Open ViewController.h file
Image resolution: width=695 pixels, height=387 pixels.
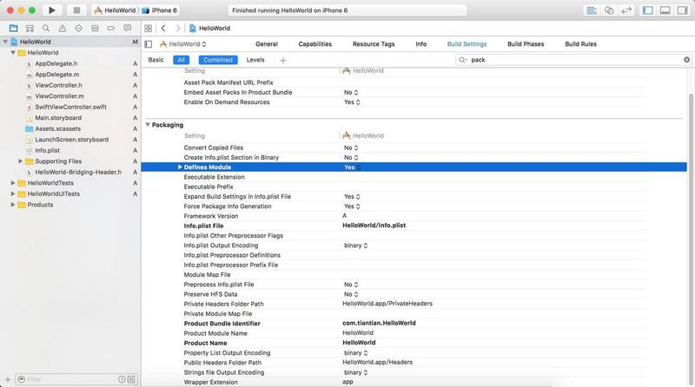pos(58,85)
